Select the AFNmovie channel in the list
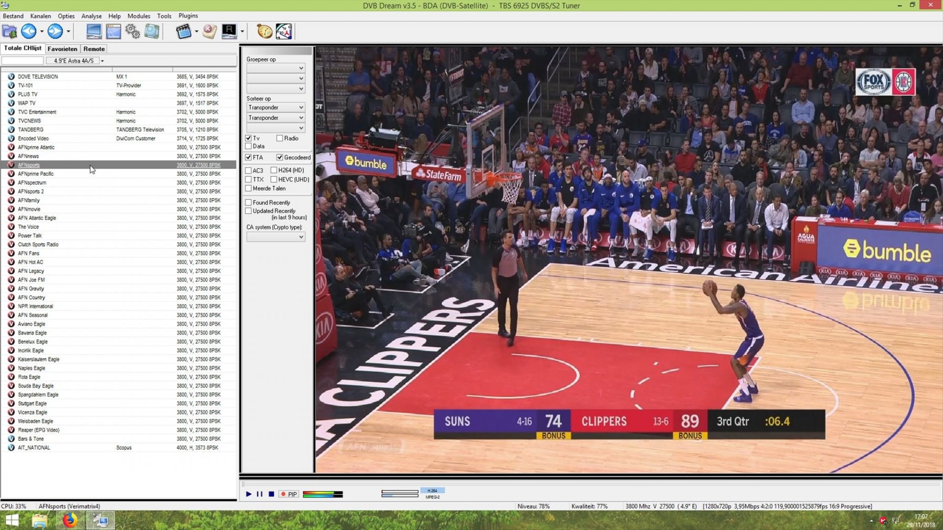The image size is (943, 530). point(29,209)
